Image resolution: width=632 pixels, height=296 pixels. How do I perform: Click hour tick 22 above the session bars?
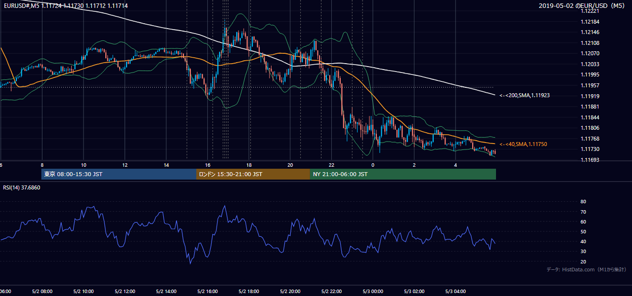click(332, 165)
